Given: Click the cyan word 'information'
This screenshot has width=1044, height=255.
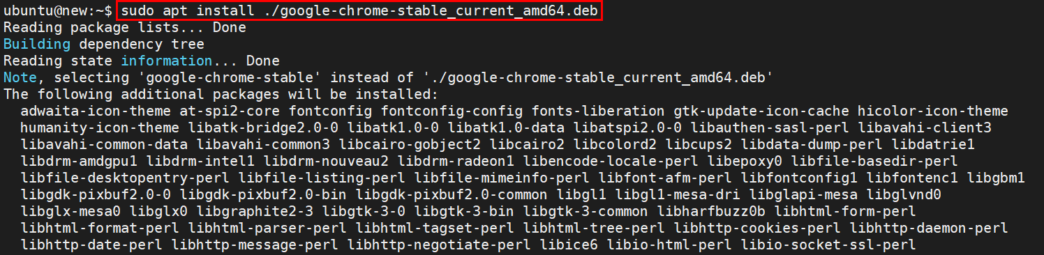Looking at the screenshot, I should [166, 61].
